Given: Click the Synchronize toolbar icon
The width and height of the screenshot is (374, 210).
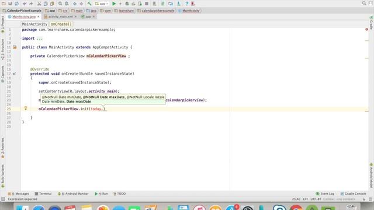Looking at the screenshot, I should tap(17, 3).
